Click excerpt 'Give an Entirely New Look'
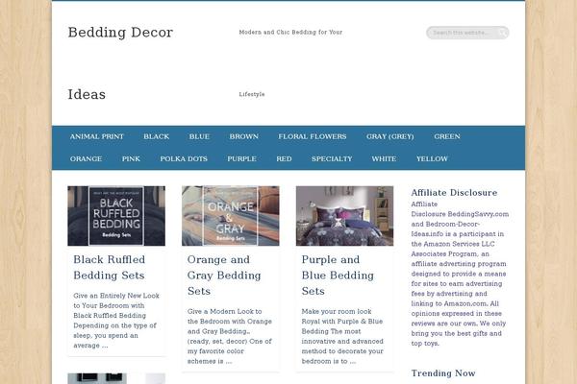Viewport: 577px width, 384px height. [x=116, y=296]
